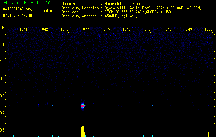Click the 0.9 kHz frequency axis label
The width and height of the screenshot is (216, 137).
[3, 79]
